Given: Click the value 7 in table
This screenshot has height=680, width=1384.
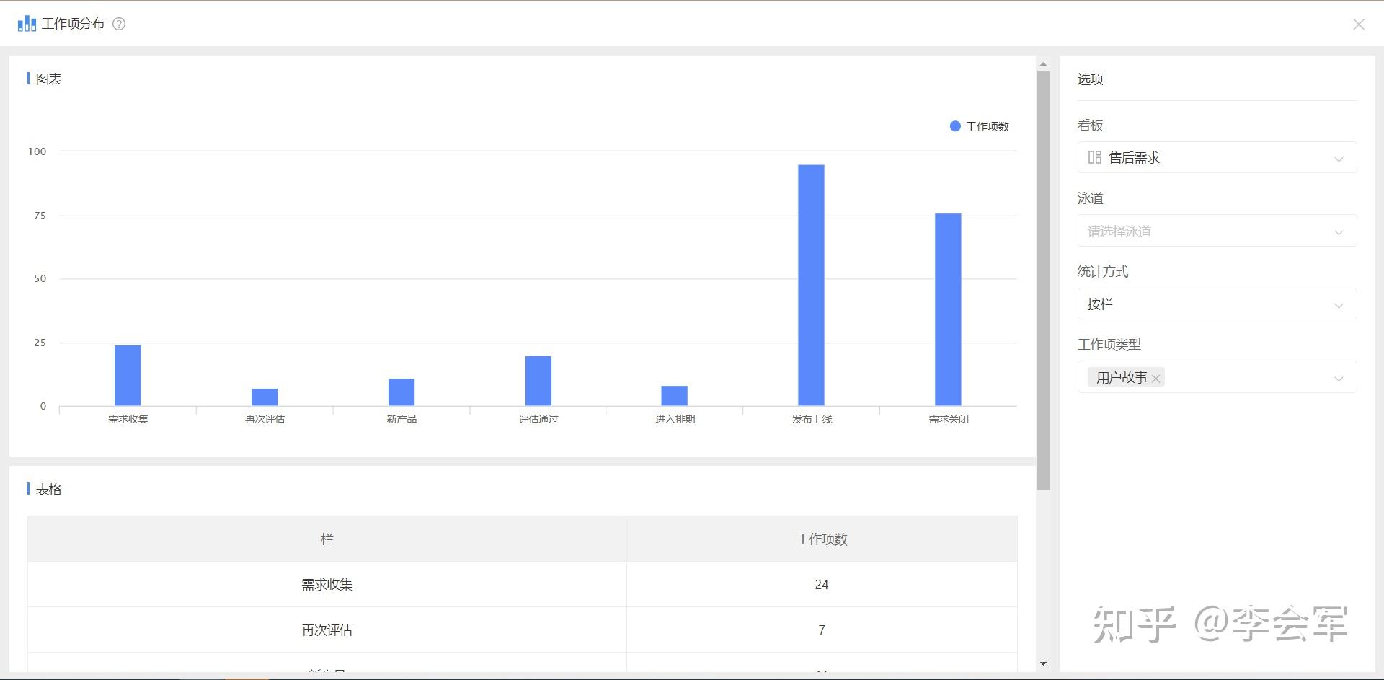Looking at the screenshot, I should pyautogui.click(x=822, y=630).
